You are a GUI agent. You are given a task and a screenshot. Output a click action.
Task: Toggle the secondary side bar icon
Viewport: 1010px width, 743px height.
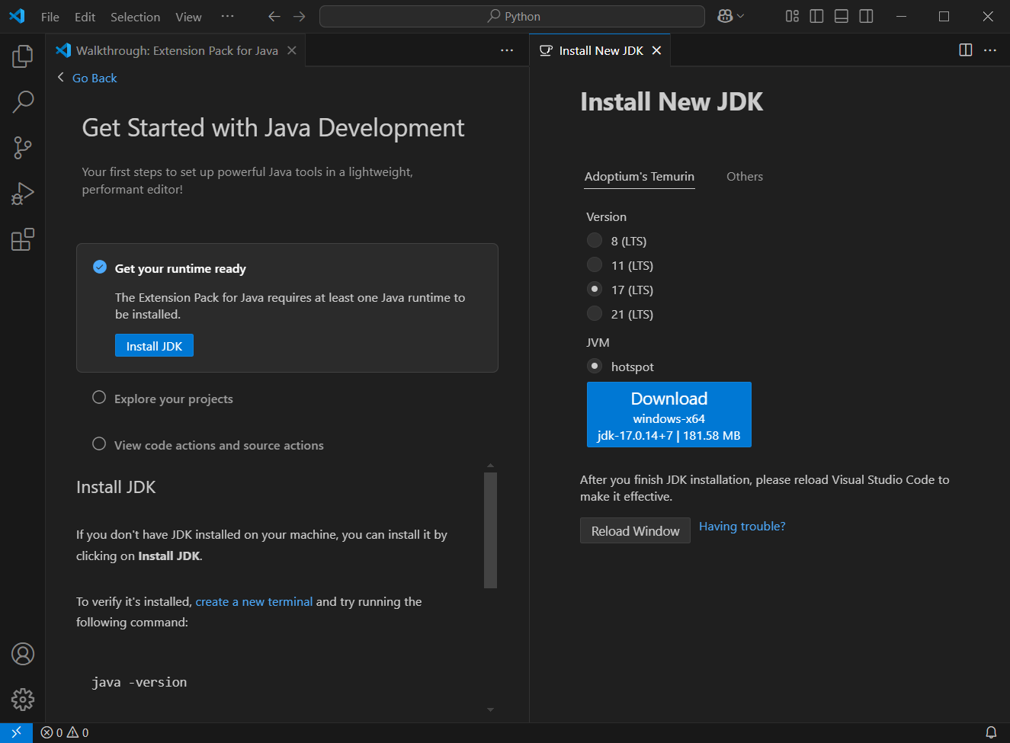point(866,16)
